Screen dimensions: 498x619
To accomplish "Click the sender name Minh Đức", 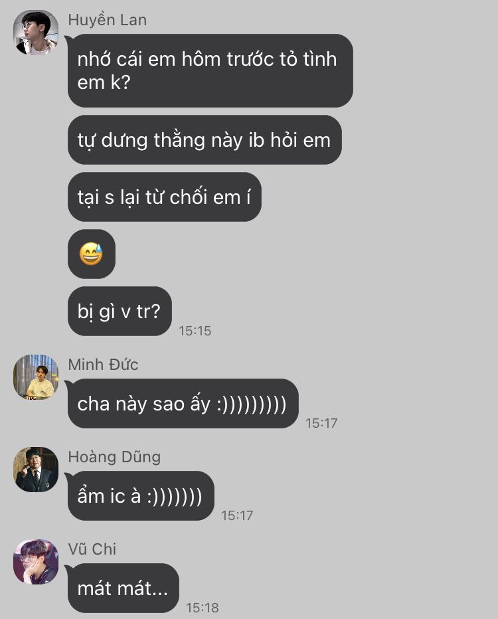I will tap(103, 365).
